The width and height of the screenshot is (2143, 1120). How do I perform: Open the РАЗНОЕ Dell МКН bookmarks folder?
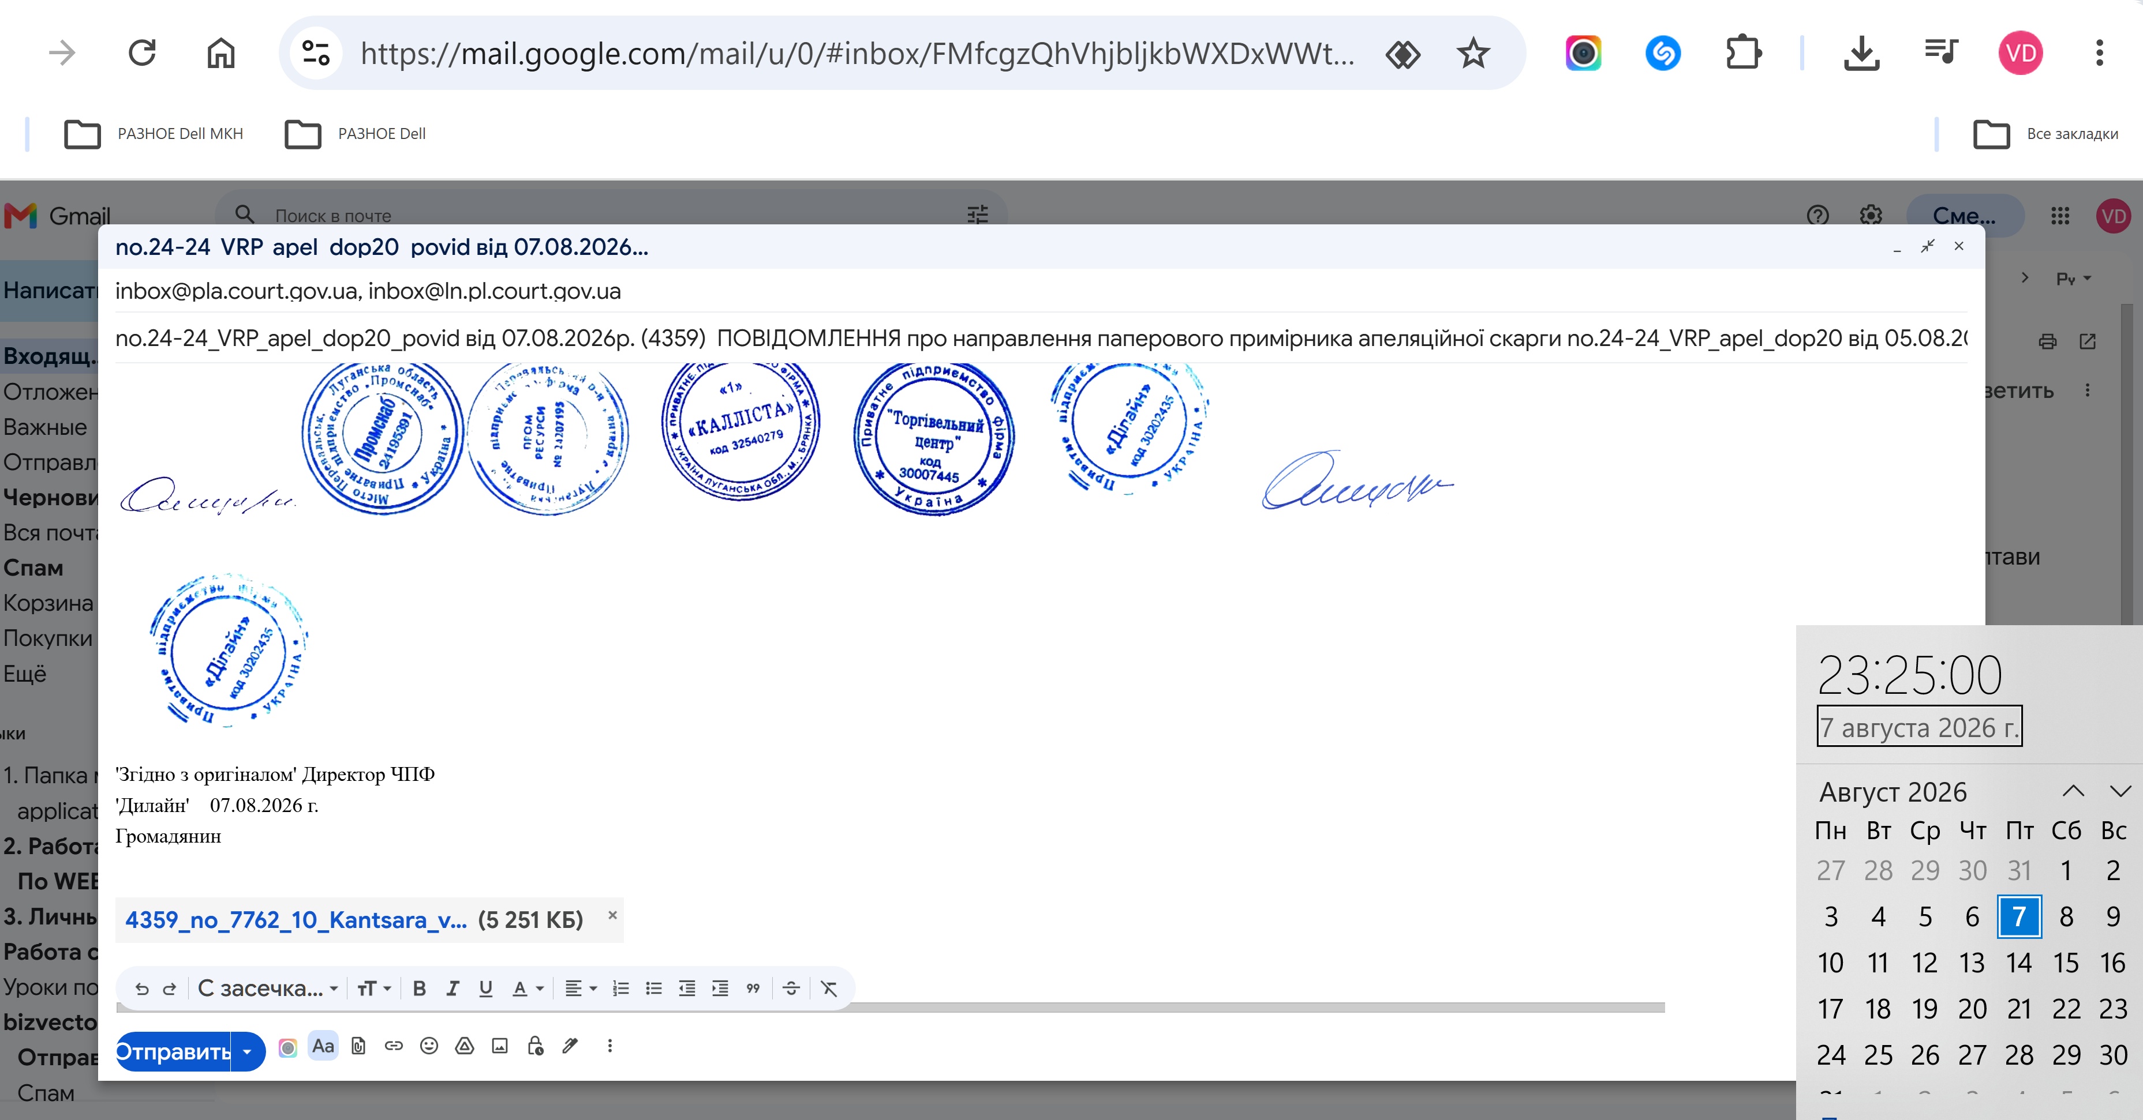point(154,134)
